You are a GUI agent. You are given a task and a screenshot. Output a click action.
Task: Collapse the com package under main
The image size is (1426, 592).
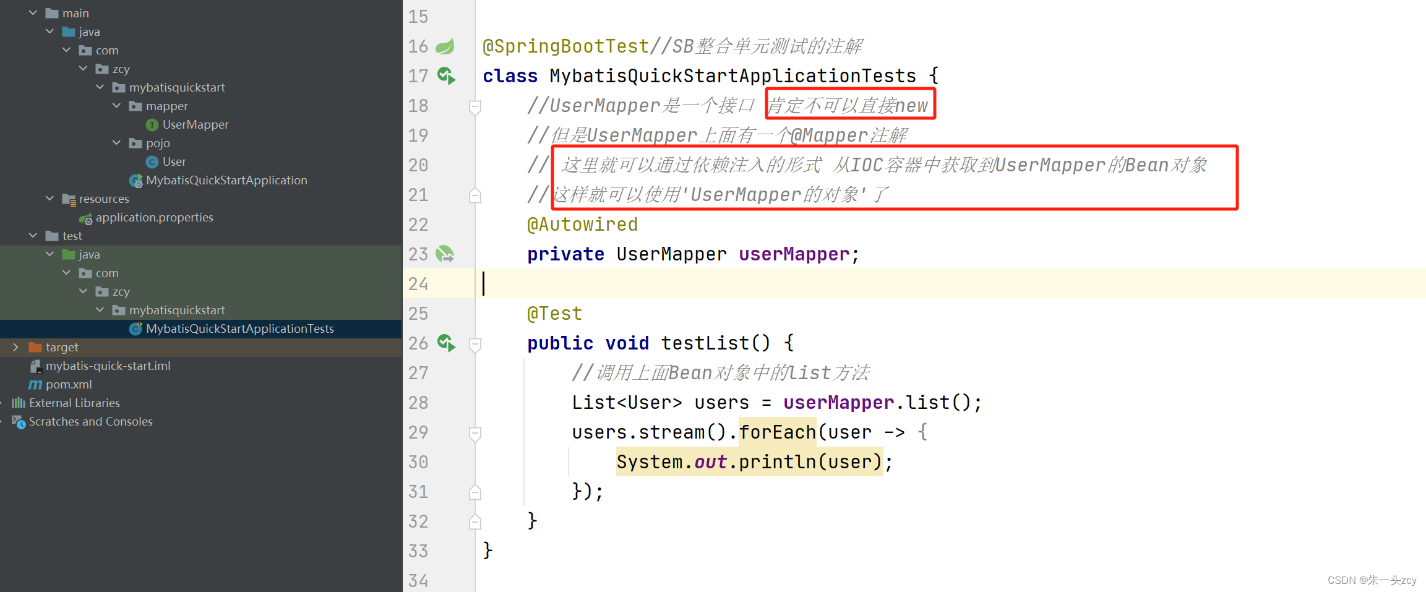tap(66, 50)
